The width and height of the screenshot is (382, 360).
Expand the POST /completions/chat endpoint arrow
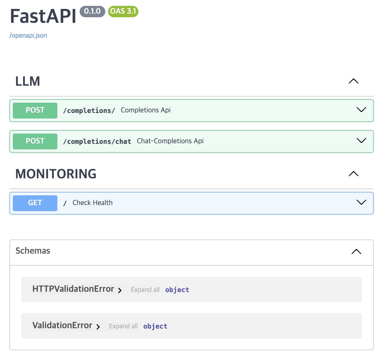[361, 140]
